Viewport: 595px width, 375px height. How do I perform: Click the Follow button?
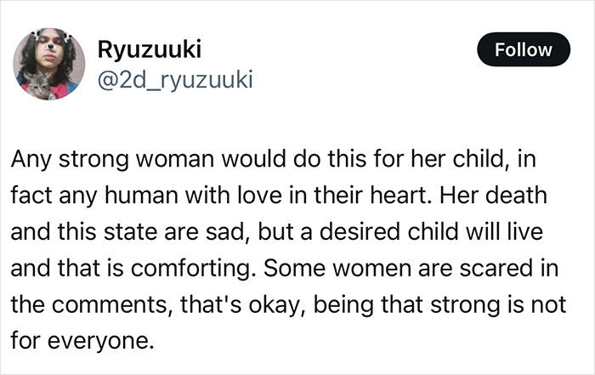tap(523, 49)
